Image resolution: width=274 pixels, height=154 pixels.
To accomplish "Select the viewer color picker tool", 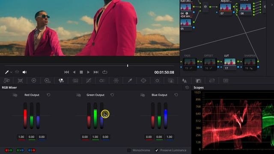I will 7,72.
